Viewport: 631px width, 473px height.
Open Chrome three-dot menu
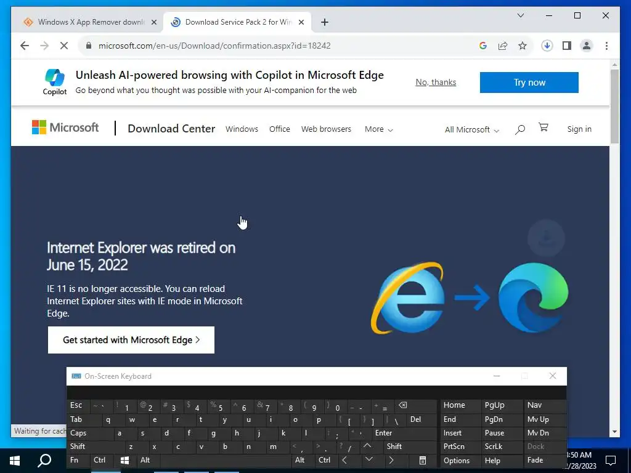click(x=606, y=46)
